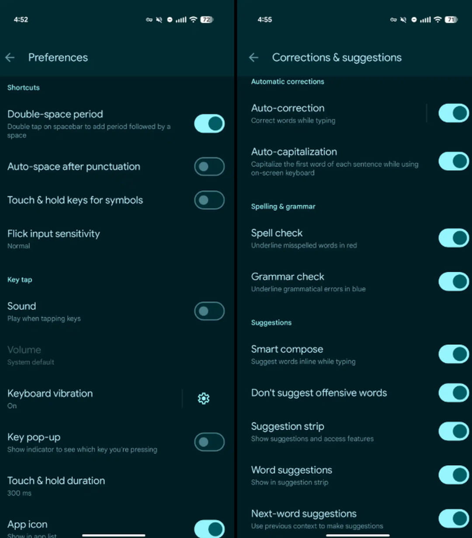Tap the battery icon showing 72
Screen dimensions: 472x538
[206, 20]
